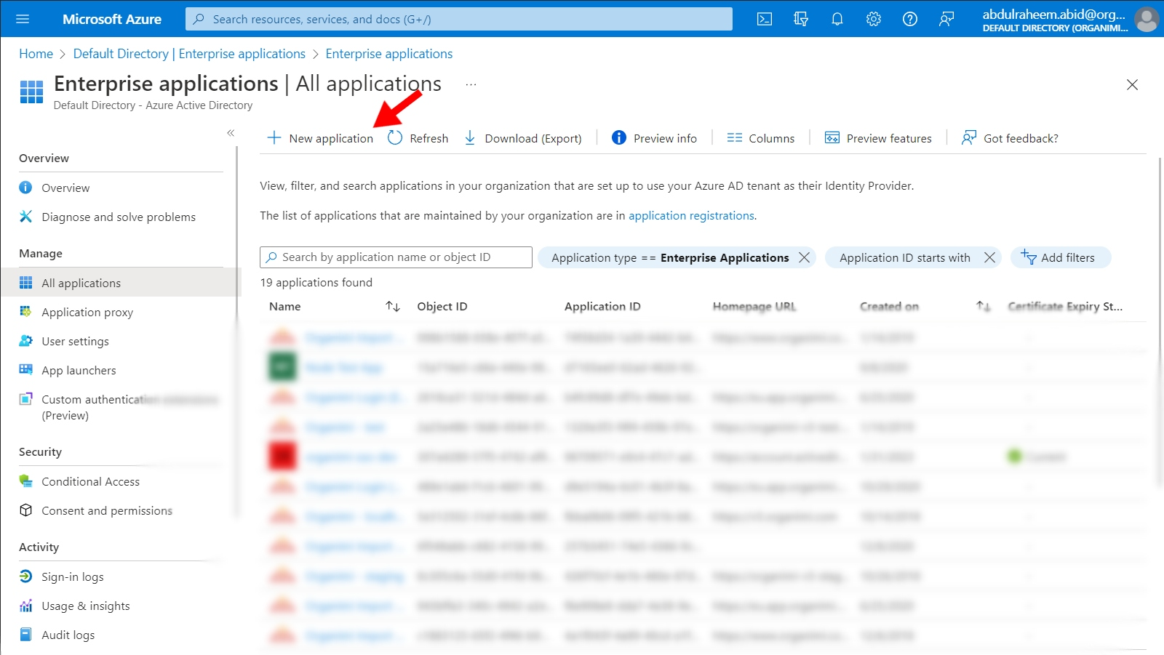This screenshot has width=1164, height=655.
Task: Open the Directories and subscriptions filter icon
Action: pyautogui.click(x=801, y=19)
